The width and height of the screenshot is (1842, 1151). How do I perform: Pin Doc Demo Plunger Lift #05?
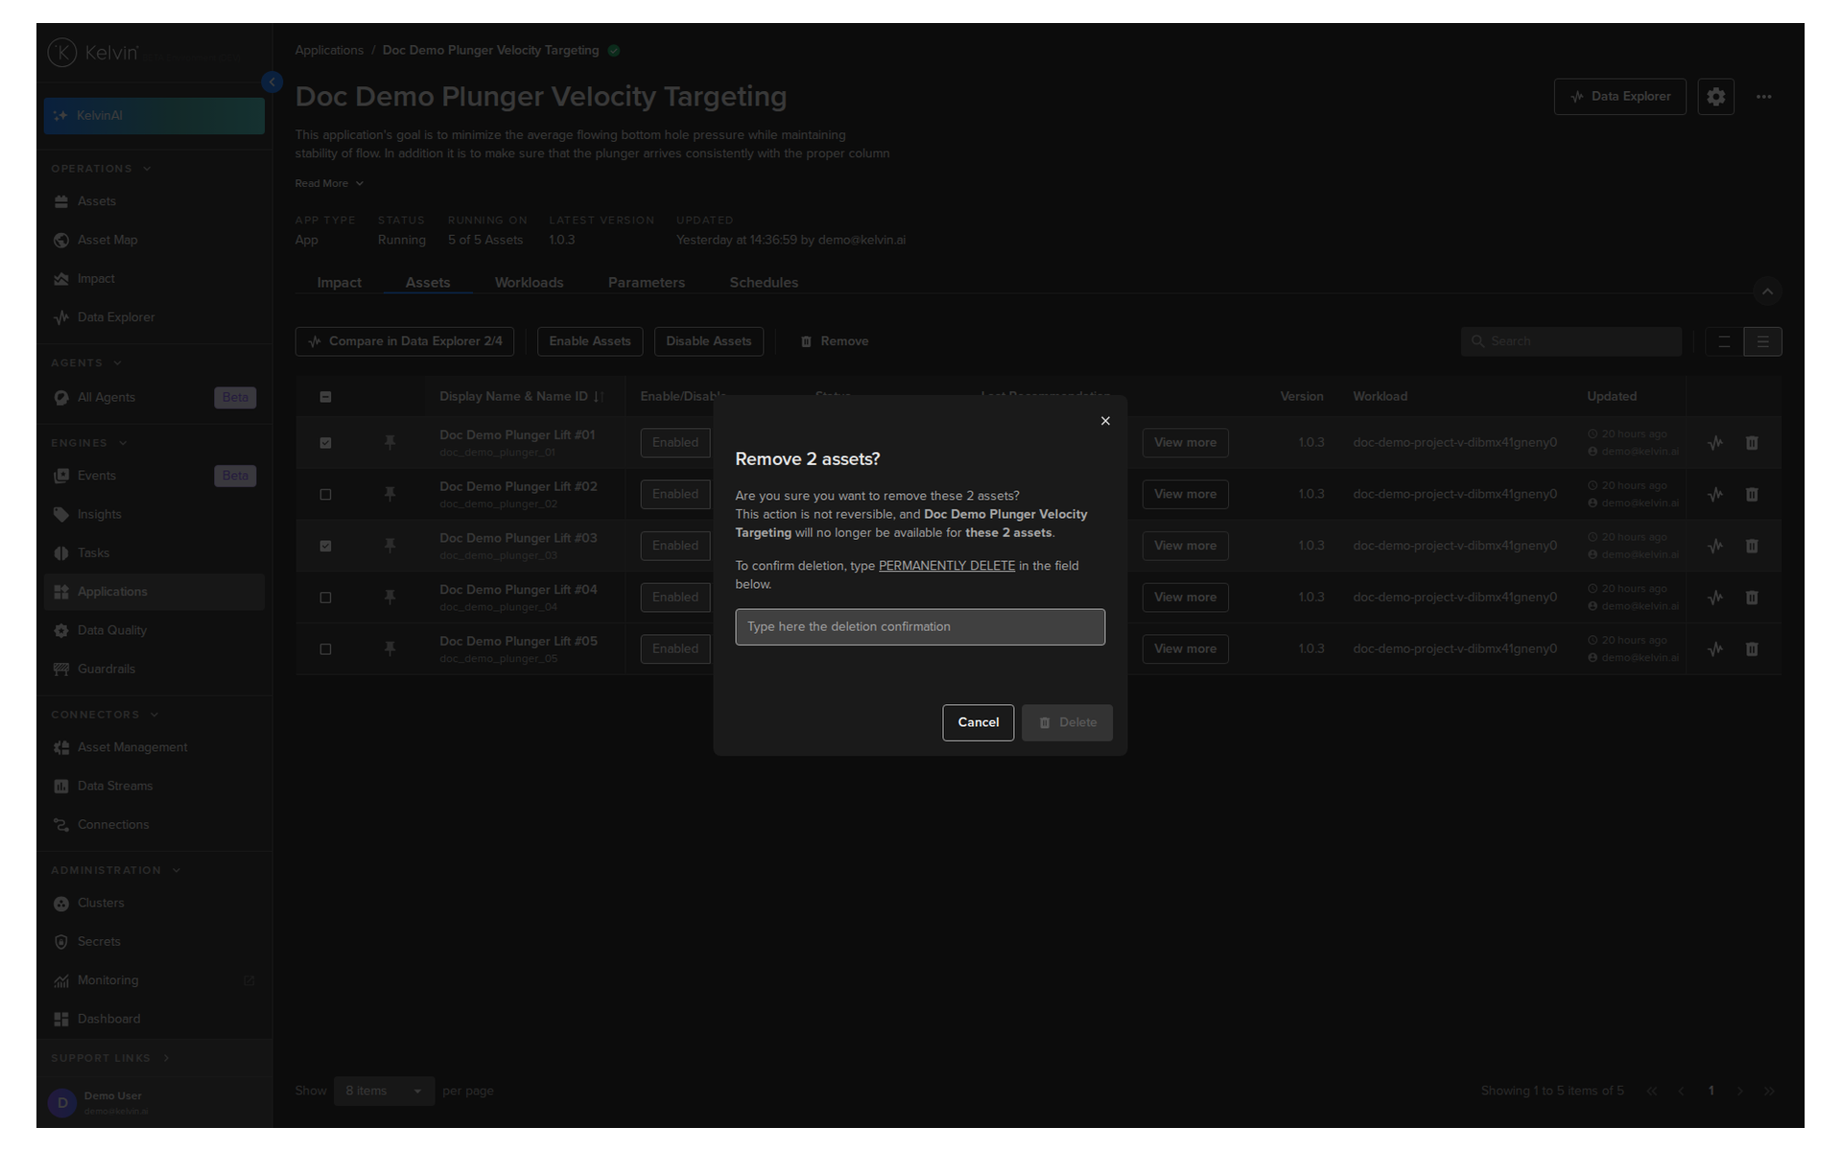pyautogui.click(x=390, y=649)
